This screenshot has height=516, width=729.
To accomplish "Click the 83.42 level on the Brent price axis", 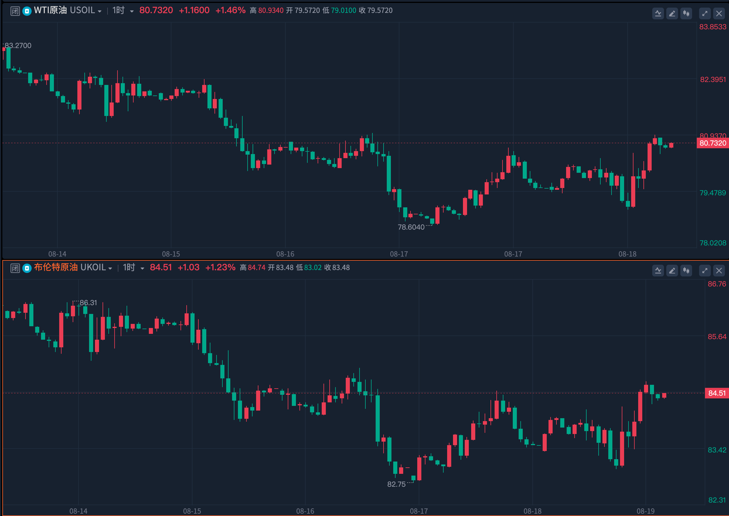I will (717, 450).
